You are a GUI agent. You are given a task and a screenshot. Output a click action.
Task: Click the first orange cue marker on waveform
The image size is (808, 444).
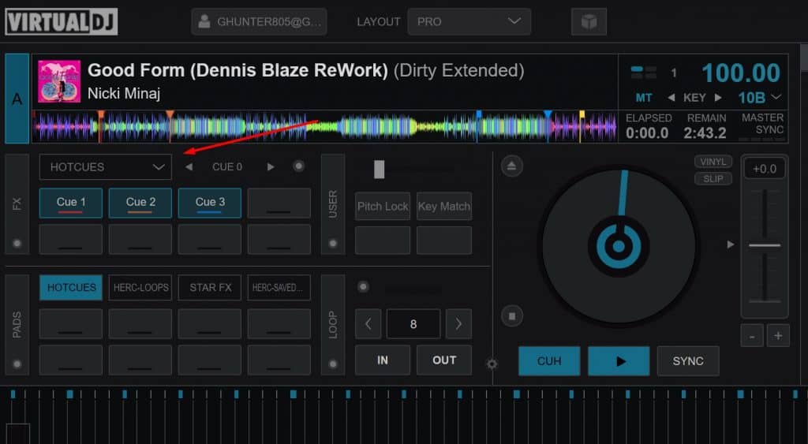[101, 114]
